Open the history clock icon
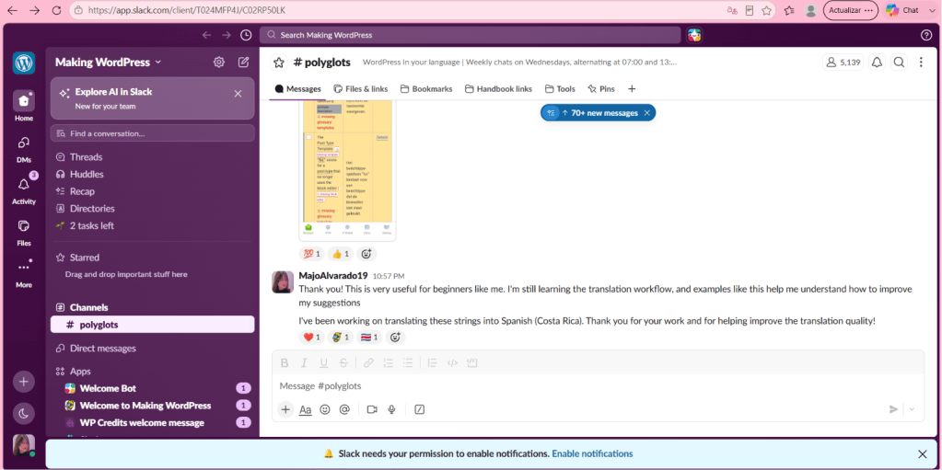942x470 pixels. [x=246, y=35]
